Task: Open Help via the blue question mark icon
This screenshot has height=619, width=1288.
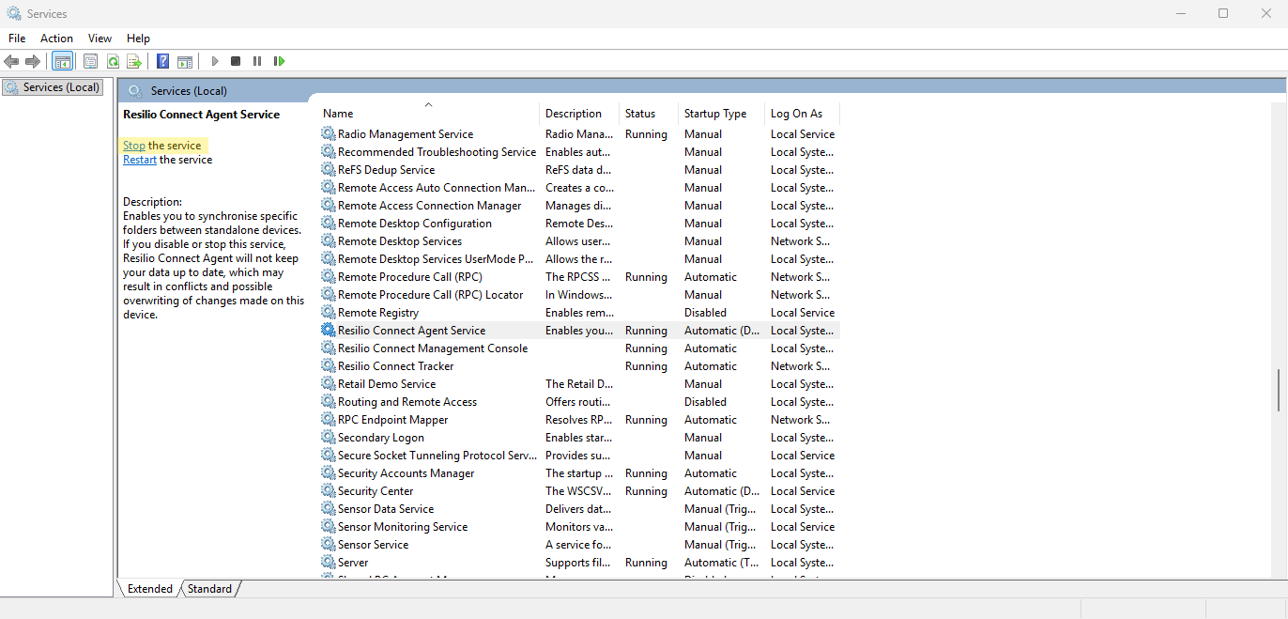Action: (x=162, y=61)
